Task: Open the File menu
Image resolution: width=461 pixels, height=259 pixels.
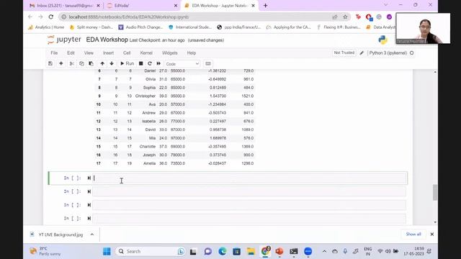Action: coord(54,53)
